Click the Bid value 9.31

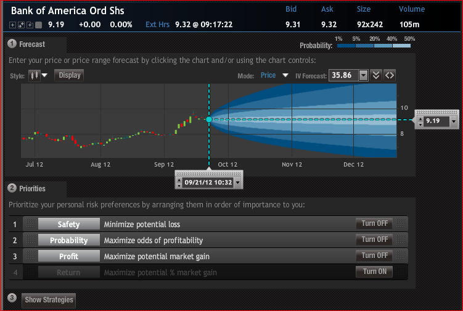click(293, 25)
